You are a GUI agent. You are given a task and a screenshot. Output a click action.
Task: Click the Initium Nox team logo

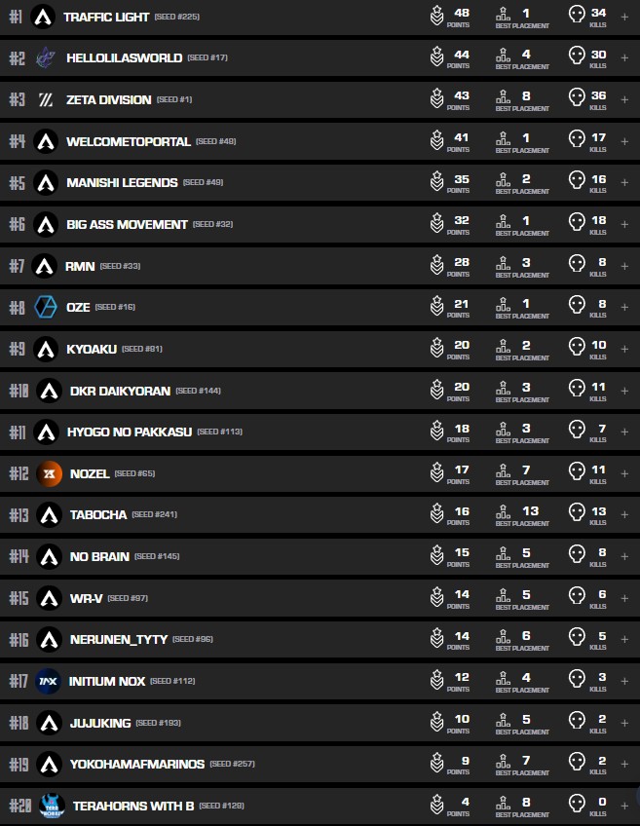tap(48, 681)
